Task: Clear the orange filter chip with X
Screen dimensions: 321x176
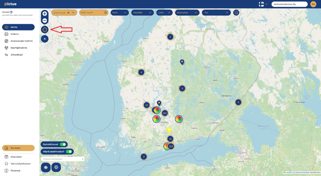Action: 69,12
